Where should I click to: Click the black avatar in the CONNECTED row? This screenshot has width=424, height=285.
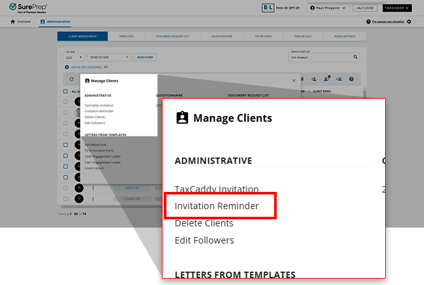coord(79,199)
